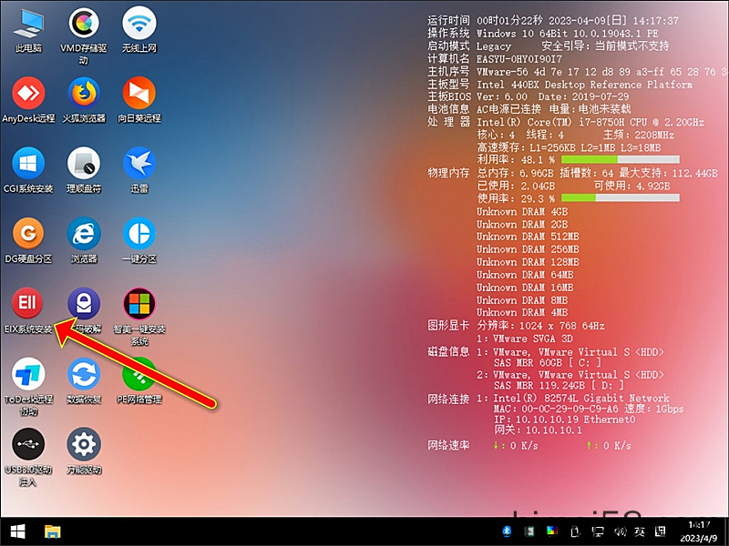Open 智美一键安装系统 shortcut

coord(139,317)
